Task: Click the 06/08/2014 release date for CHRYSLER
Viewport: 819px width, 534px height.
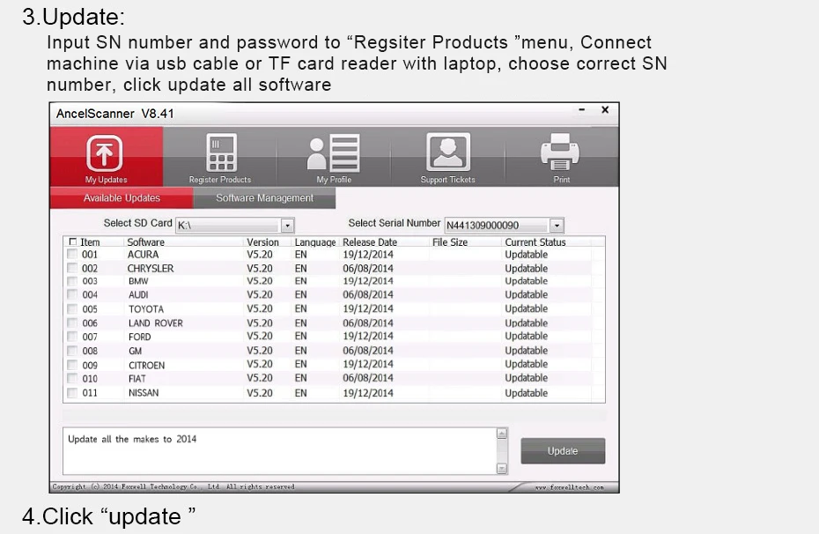Action: (x=368, y=268)
